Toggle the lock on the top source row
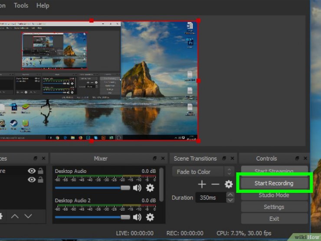Image resolution: width=321 pixels, height=241 pixels. click(40, 171)
